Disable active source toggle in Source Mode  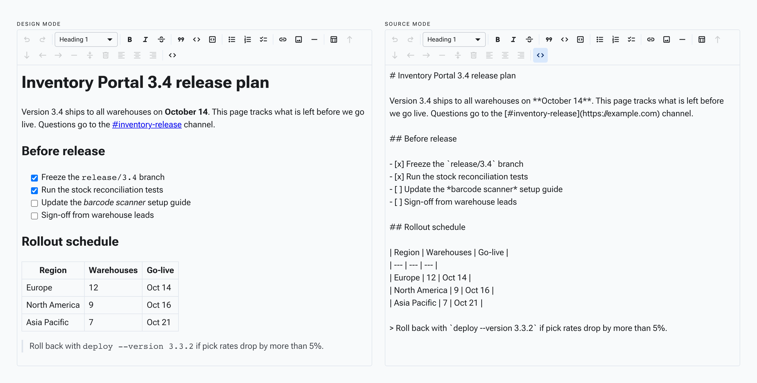pyautogui.click(x=540, y=55)
